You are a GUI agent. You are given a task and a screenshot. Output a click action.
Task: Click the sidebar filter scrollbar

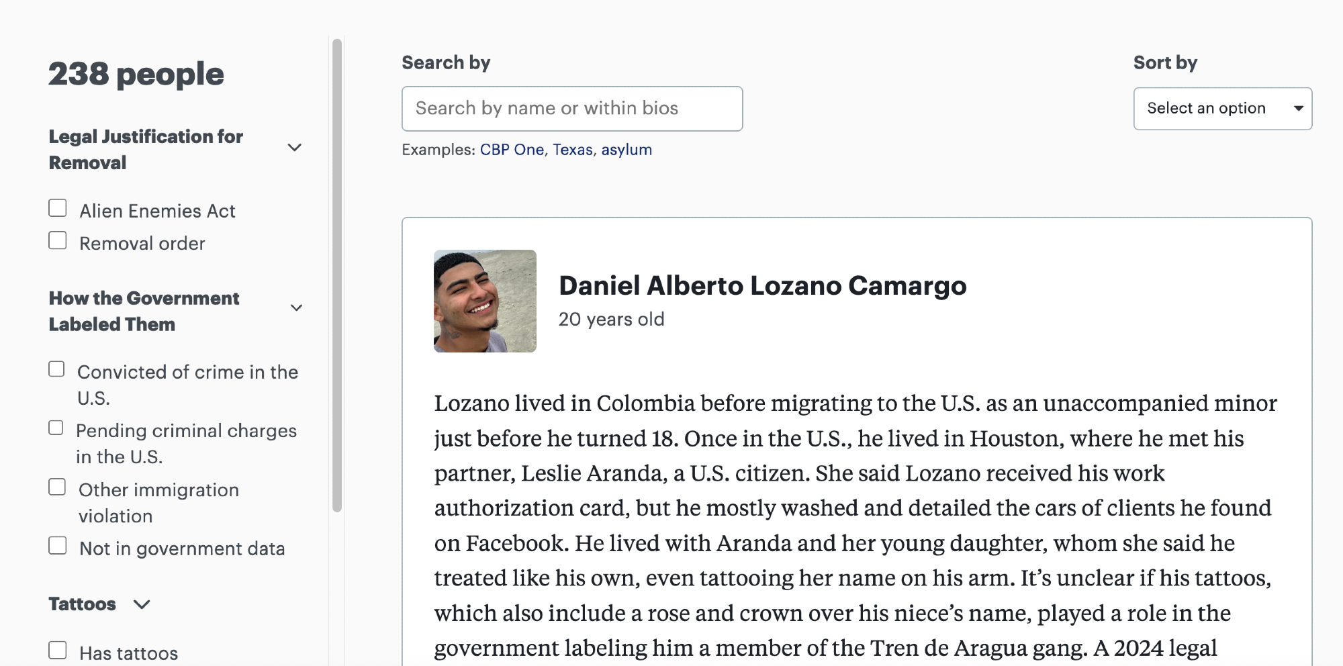click(337, 275)
